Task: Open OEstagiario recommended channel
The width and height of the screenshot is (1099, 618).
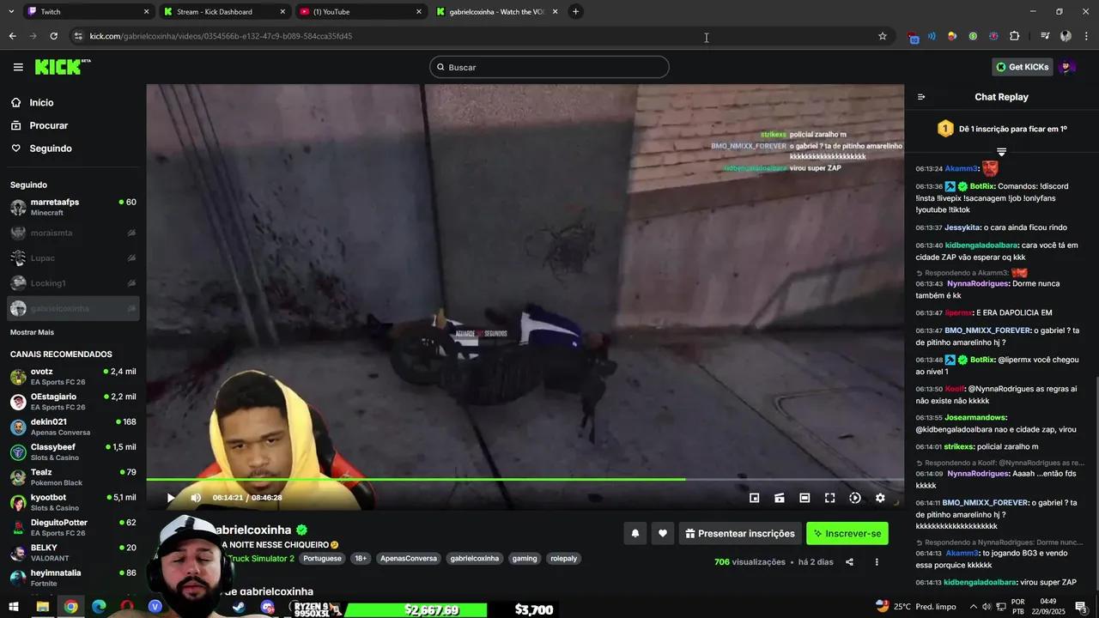Action: pos(73,402)
